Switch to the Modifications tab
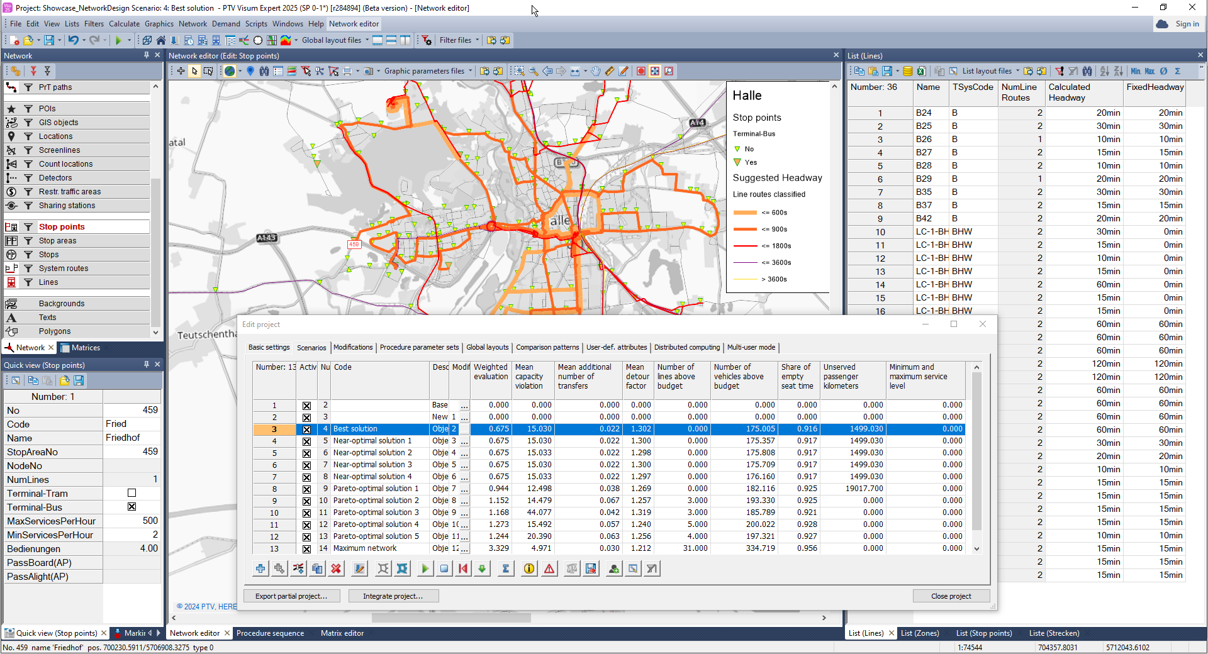Screen dimensions: 1208x654 click(353, 347)
